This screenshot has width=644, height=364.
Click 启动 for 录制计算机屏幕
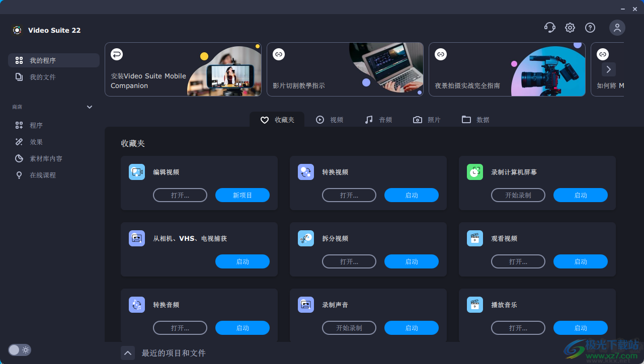point(581,195)
